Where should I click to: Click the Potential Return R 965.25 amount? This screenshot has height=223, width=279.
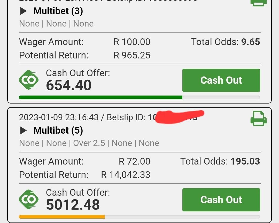pyautogui.click(x=132, y=55)
